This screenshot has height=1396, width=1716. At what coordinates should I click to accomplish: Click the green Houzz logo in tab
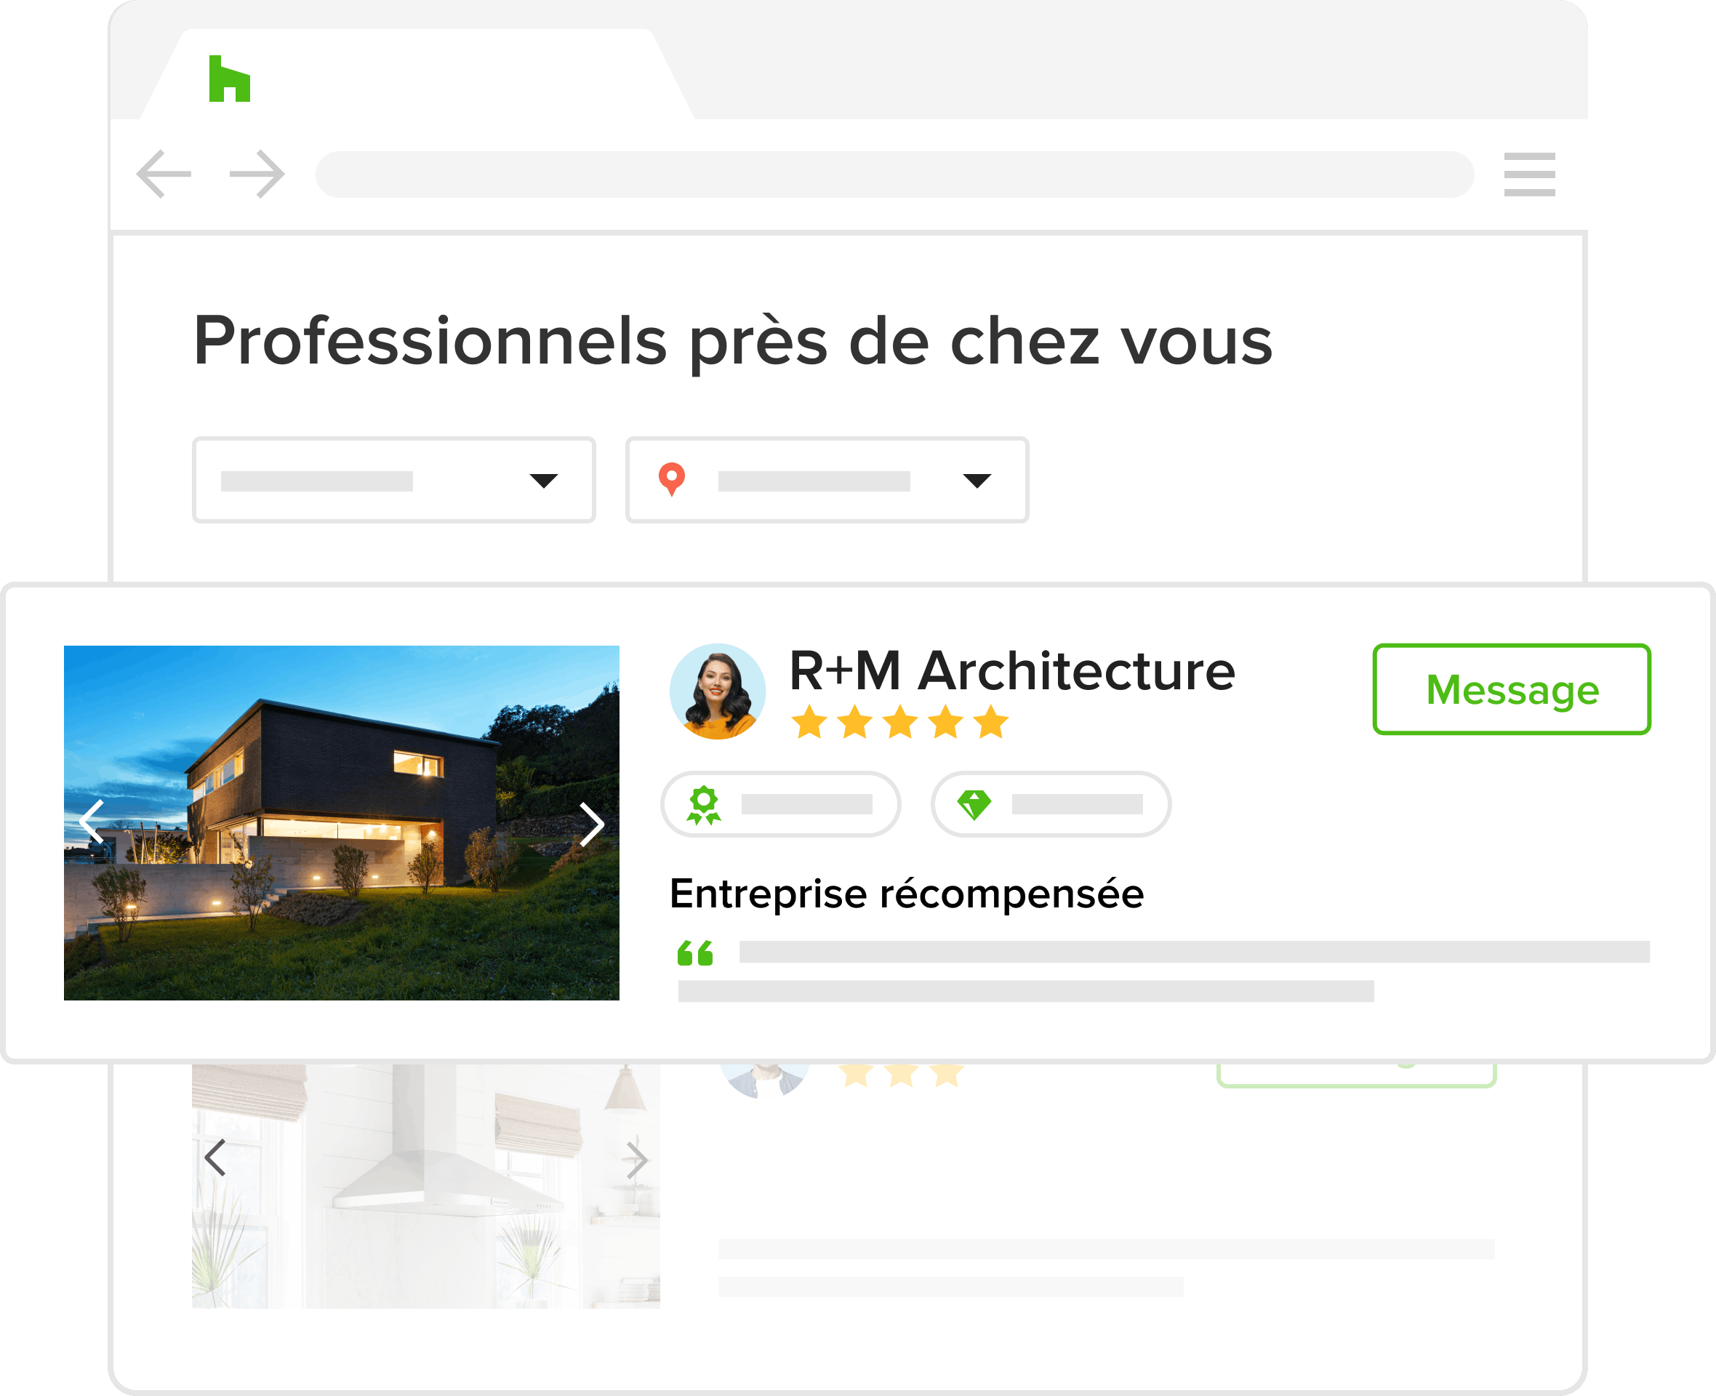pos(229,79)
